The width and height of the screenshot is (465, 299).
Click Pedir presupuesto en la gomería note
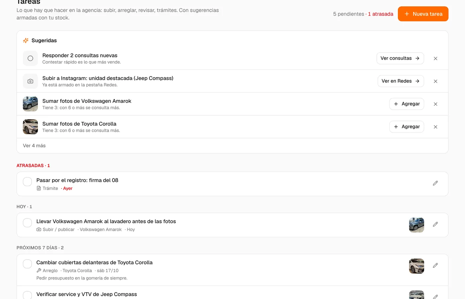(82, 278)
